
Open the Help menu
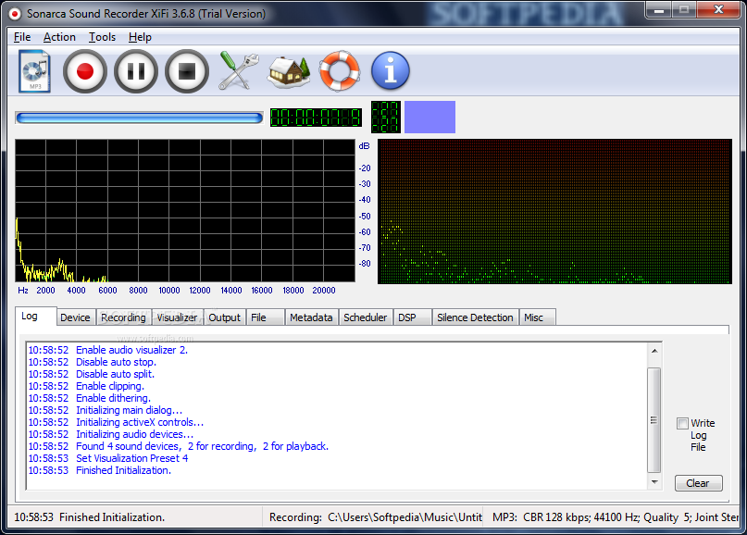[140, 37]
